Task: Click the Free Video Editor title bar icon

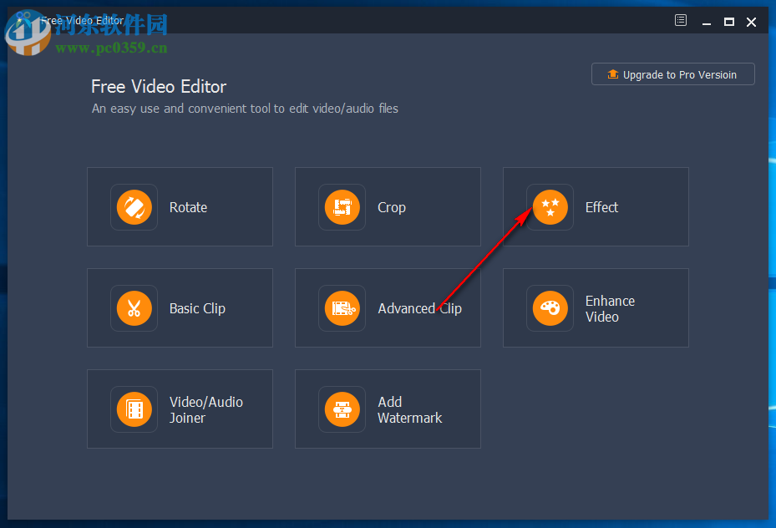Action: coord(30,20)
